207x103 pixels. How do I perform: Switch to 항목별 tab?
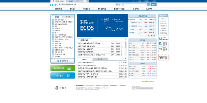pyautogui.click(x=68, y=17)
